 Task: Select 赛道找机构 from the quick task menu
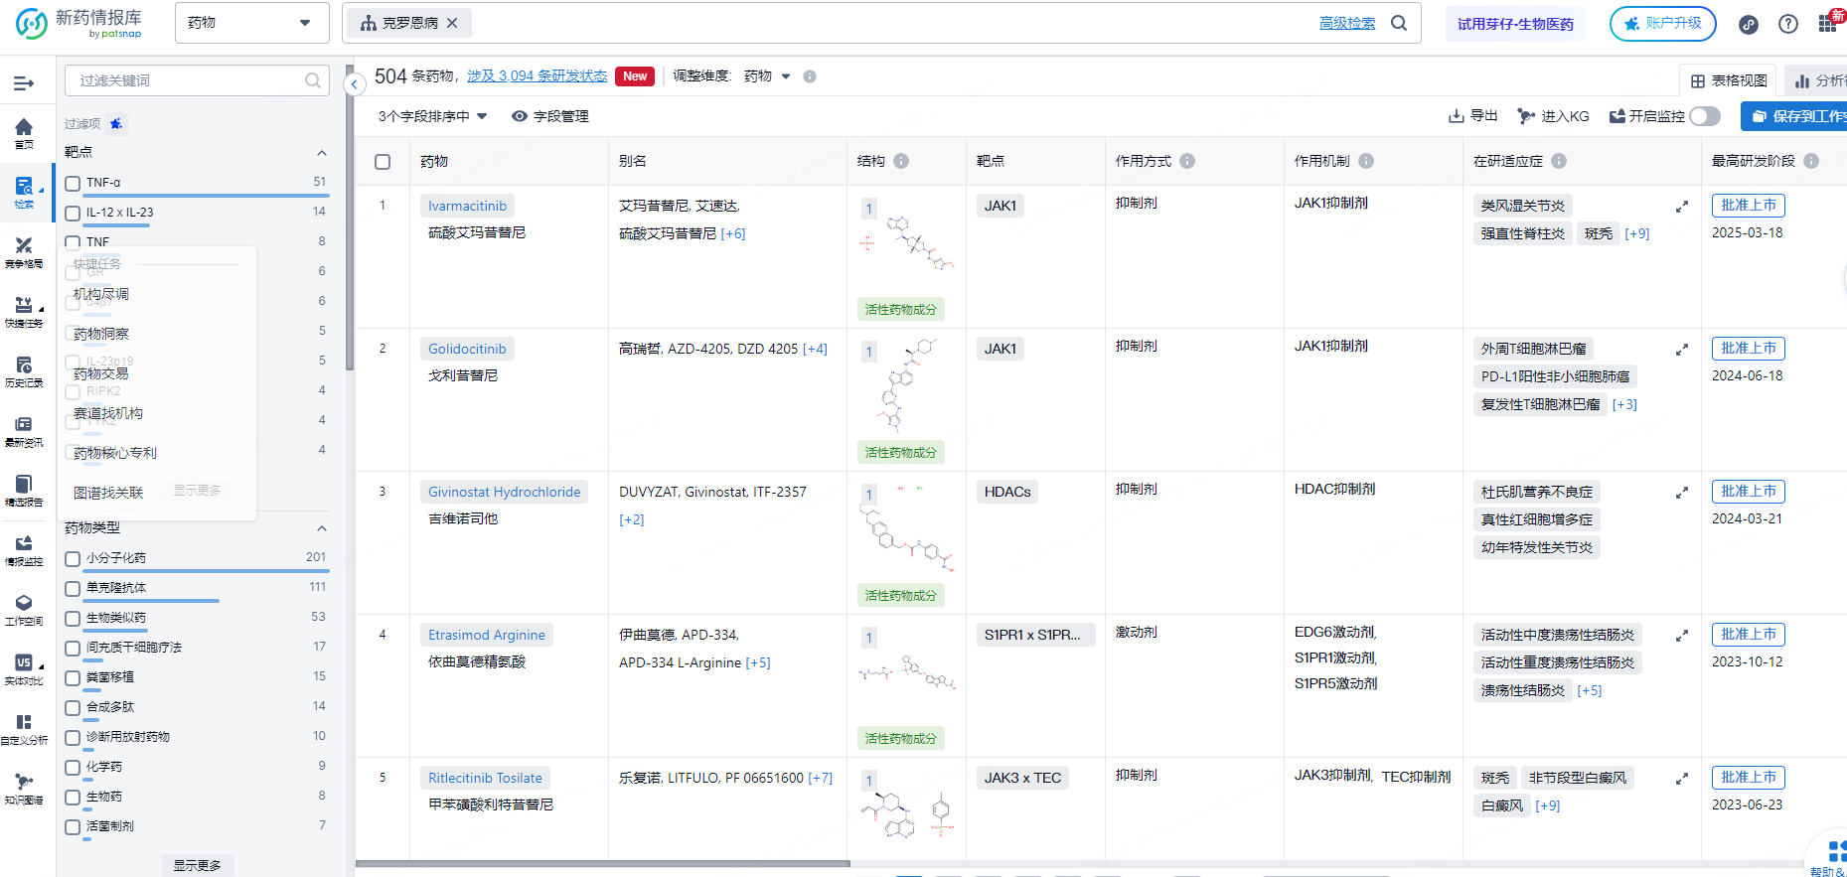tap(108, 413)
